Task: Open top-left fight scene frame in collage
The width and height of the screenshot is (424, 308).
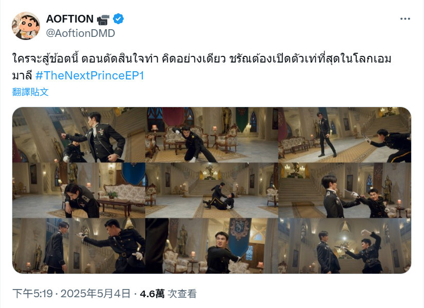Action: (79, 135)
